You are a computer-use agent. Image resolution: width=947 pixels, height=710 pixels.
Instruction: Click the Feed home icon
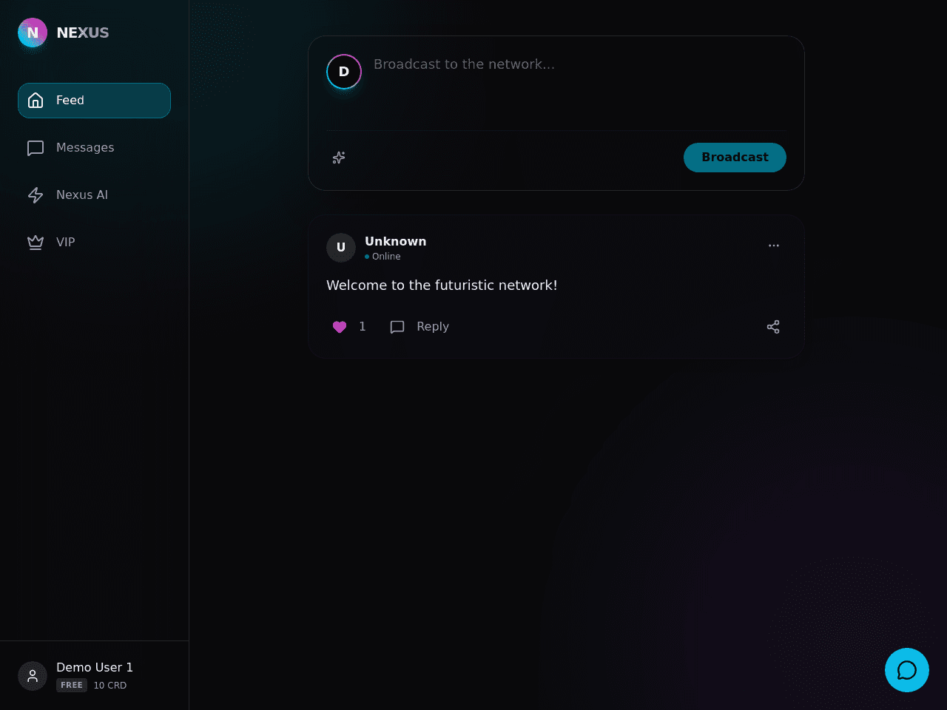(36, 101)
